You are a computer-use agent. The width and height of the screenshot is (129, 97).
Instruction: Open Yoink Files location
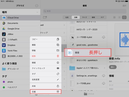coord(15,51)
